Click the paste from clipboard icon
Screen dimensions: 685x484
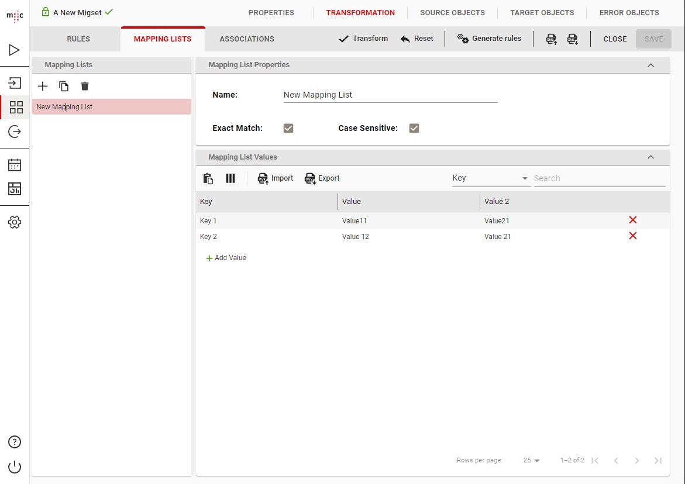pyautogui.click(x=208, y=178)
